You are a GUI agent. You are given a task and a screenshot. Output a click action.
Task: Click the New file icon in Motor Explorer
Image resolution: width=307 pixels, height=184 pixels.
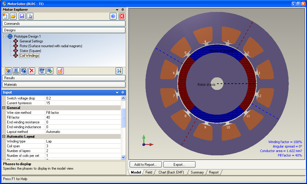pyautogui.click(x=5, y=16)
